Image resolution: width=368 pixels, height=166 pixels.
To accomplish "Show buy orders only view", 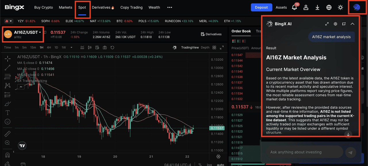I will coord(239,41).
